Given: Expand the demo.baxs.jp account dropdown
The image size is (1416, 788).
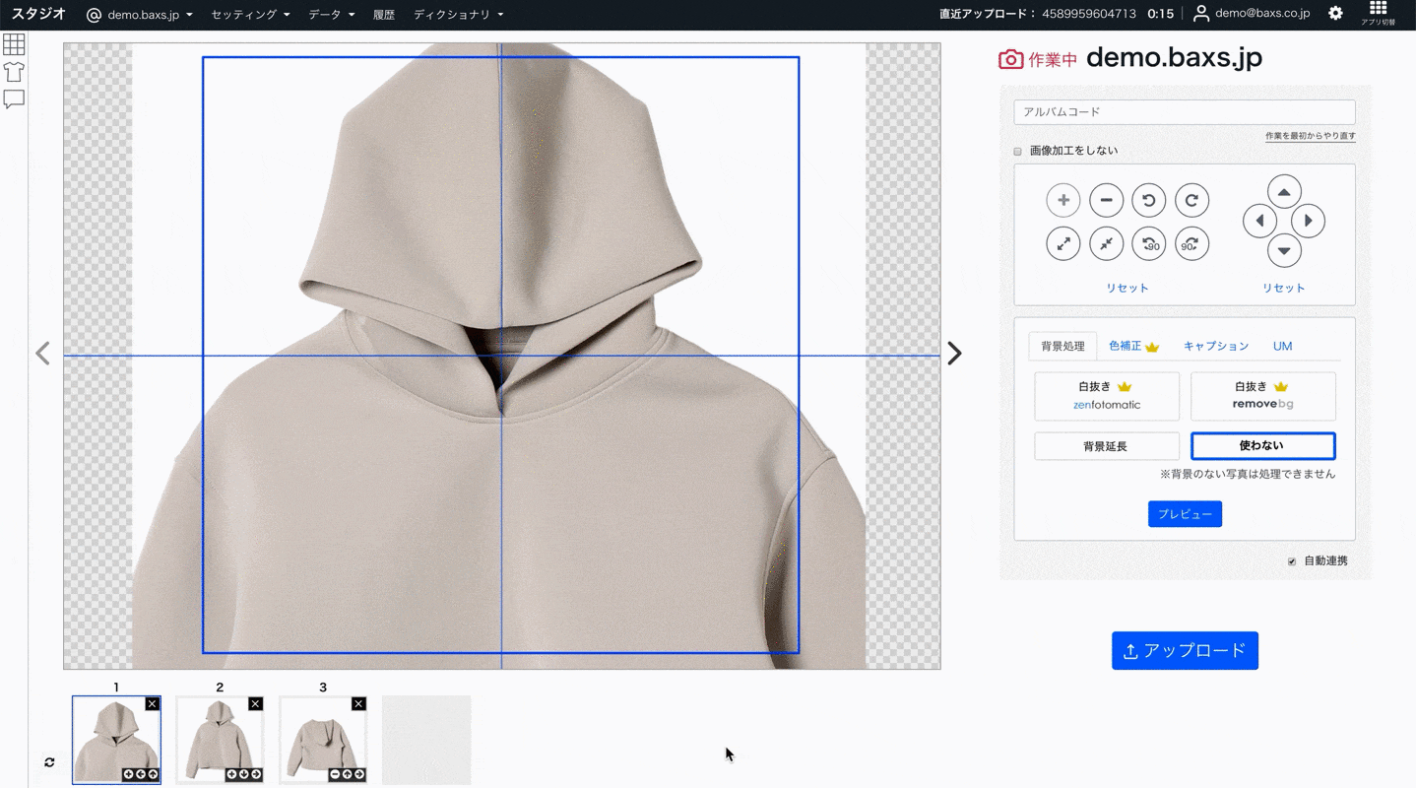Looking at the screenshot, I should pyautogui.click(x=140, y=15).
